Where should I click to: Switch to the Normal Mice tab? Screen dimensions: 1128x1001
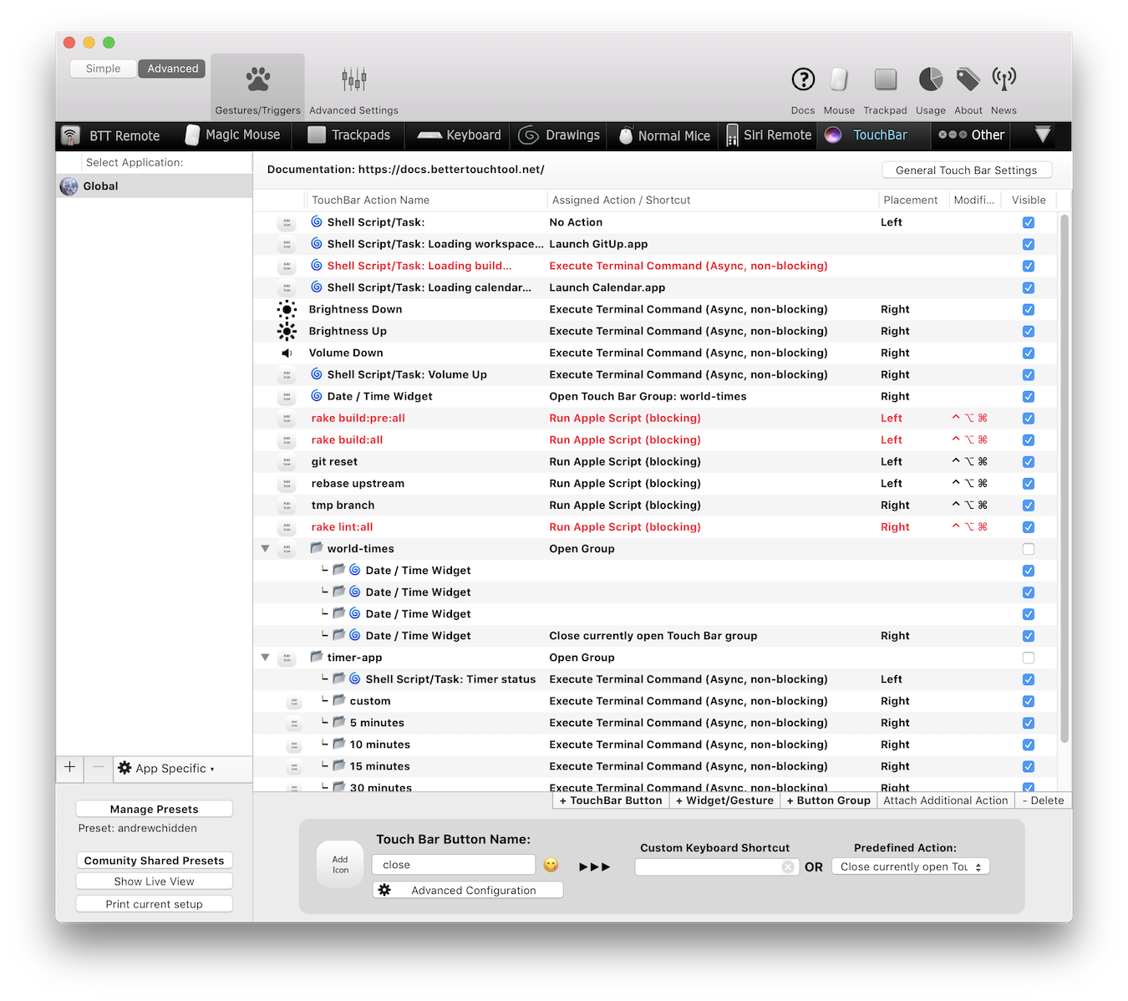coord(664,135)
